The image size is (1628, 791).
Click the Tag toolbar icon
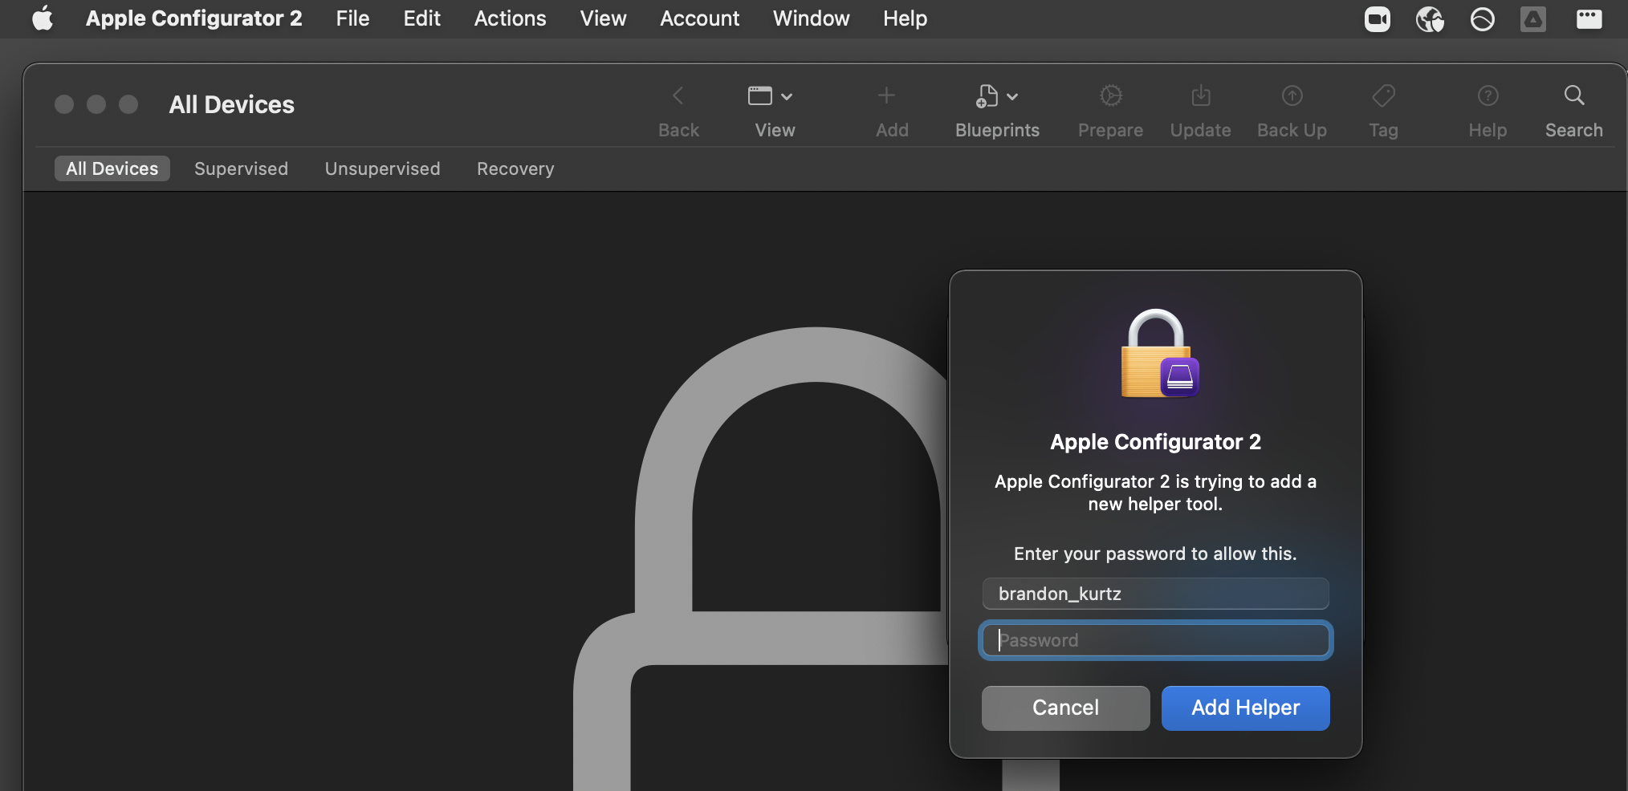1384,96
